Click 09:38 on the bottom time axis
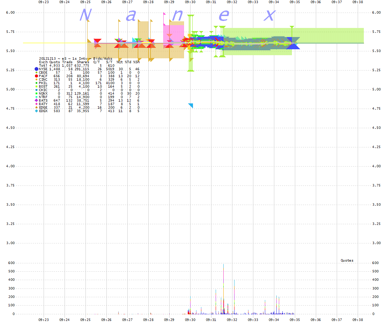387x322 pixels. pos(358,320)
